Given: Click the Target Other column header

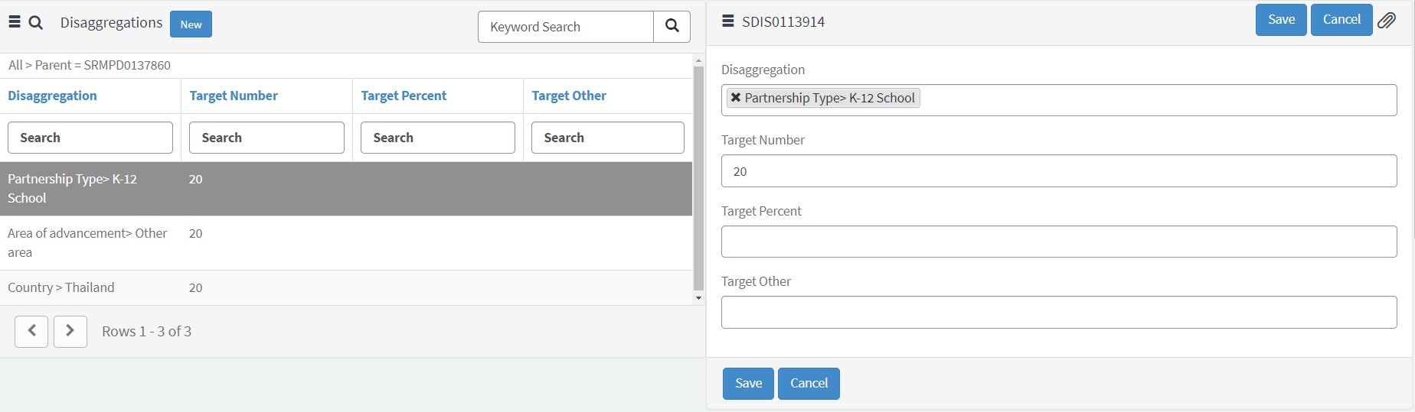Looking at the screenshot, I should (x=569, y=96).
